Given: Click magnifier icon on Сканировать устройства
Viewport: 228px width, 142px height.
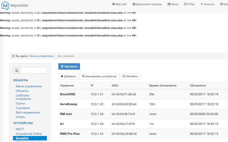Looking at the screenshot, I should 83,76.
